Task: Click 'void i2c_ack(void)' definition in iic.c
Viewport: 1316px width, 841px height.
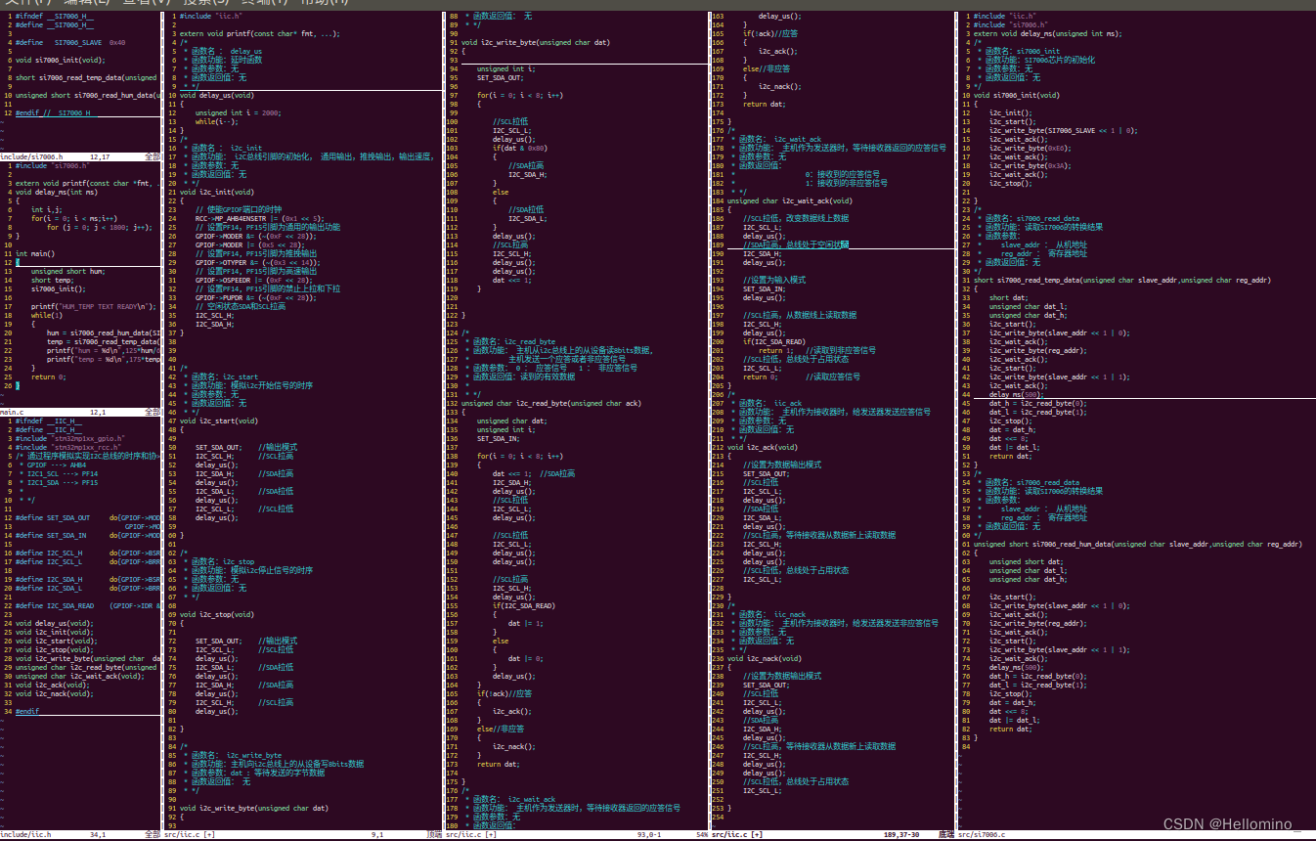Action: [763, 447]
